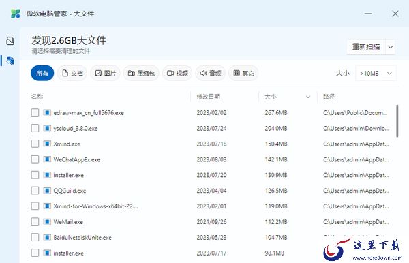
Task: Filter by 视频 videos tab
Action: pos(177,73)
